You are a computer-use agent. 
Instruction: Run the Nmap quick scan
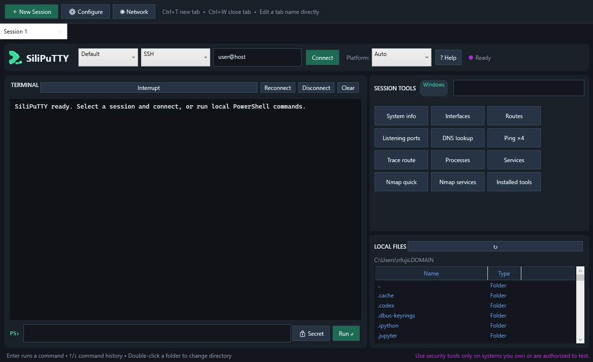pos(401,182)
